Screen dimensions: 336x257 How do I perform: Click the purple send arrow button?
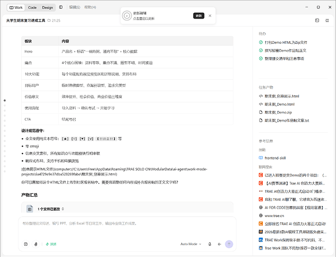point(229,244)
